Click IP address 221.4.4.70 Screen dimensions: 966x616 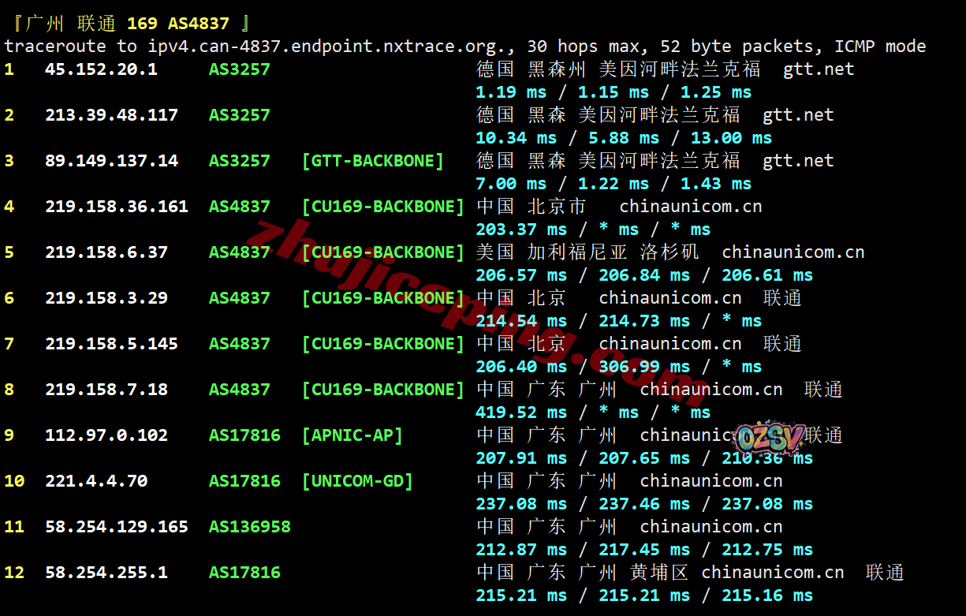coord(95,481)
